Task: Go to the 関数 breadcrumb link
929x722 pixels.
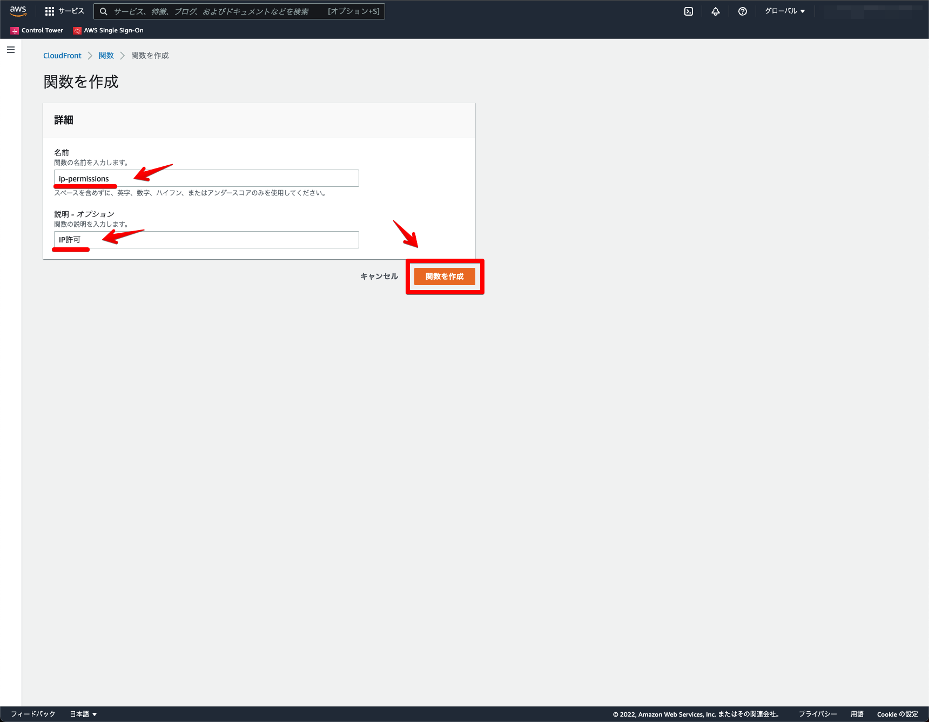Action: coord(106,56)
